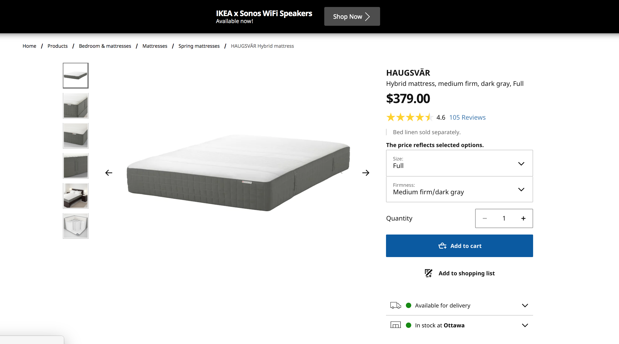
Task: Click the shopping list pencil icon
Action: pos(428,273)
